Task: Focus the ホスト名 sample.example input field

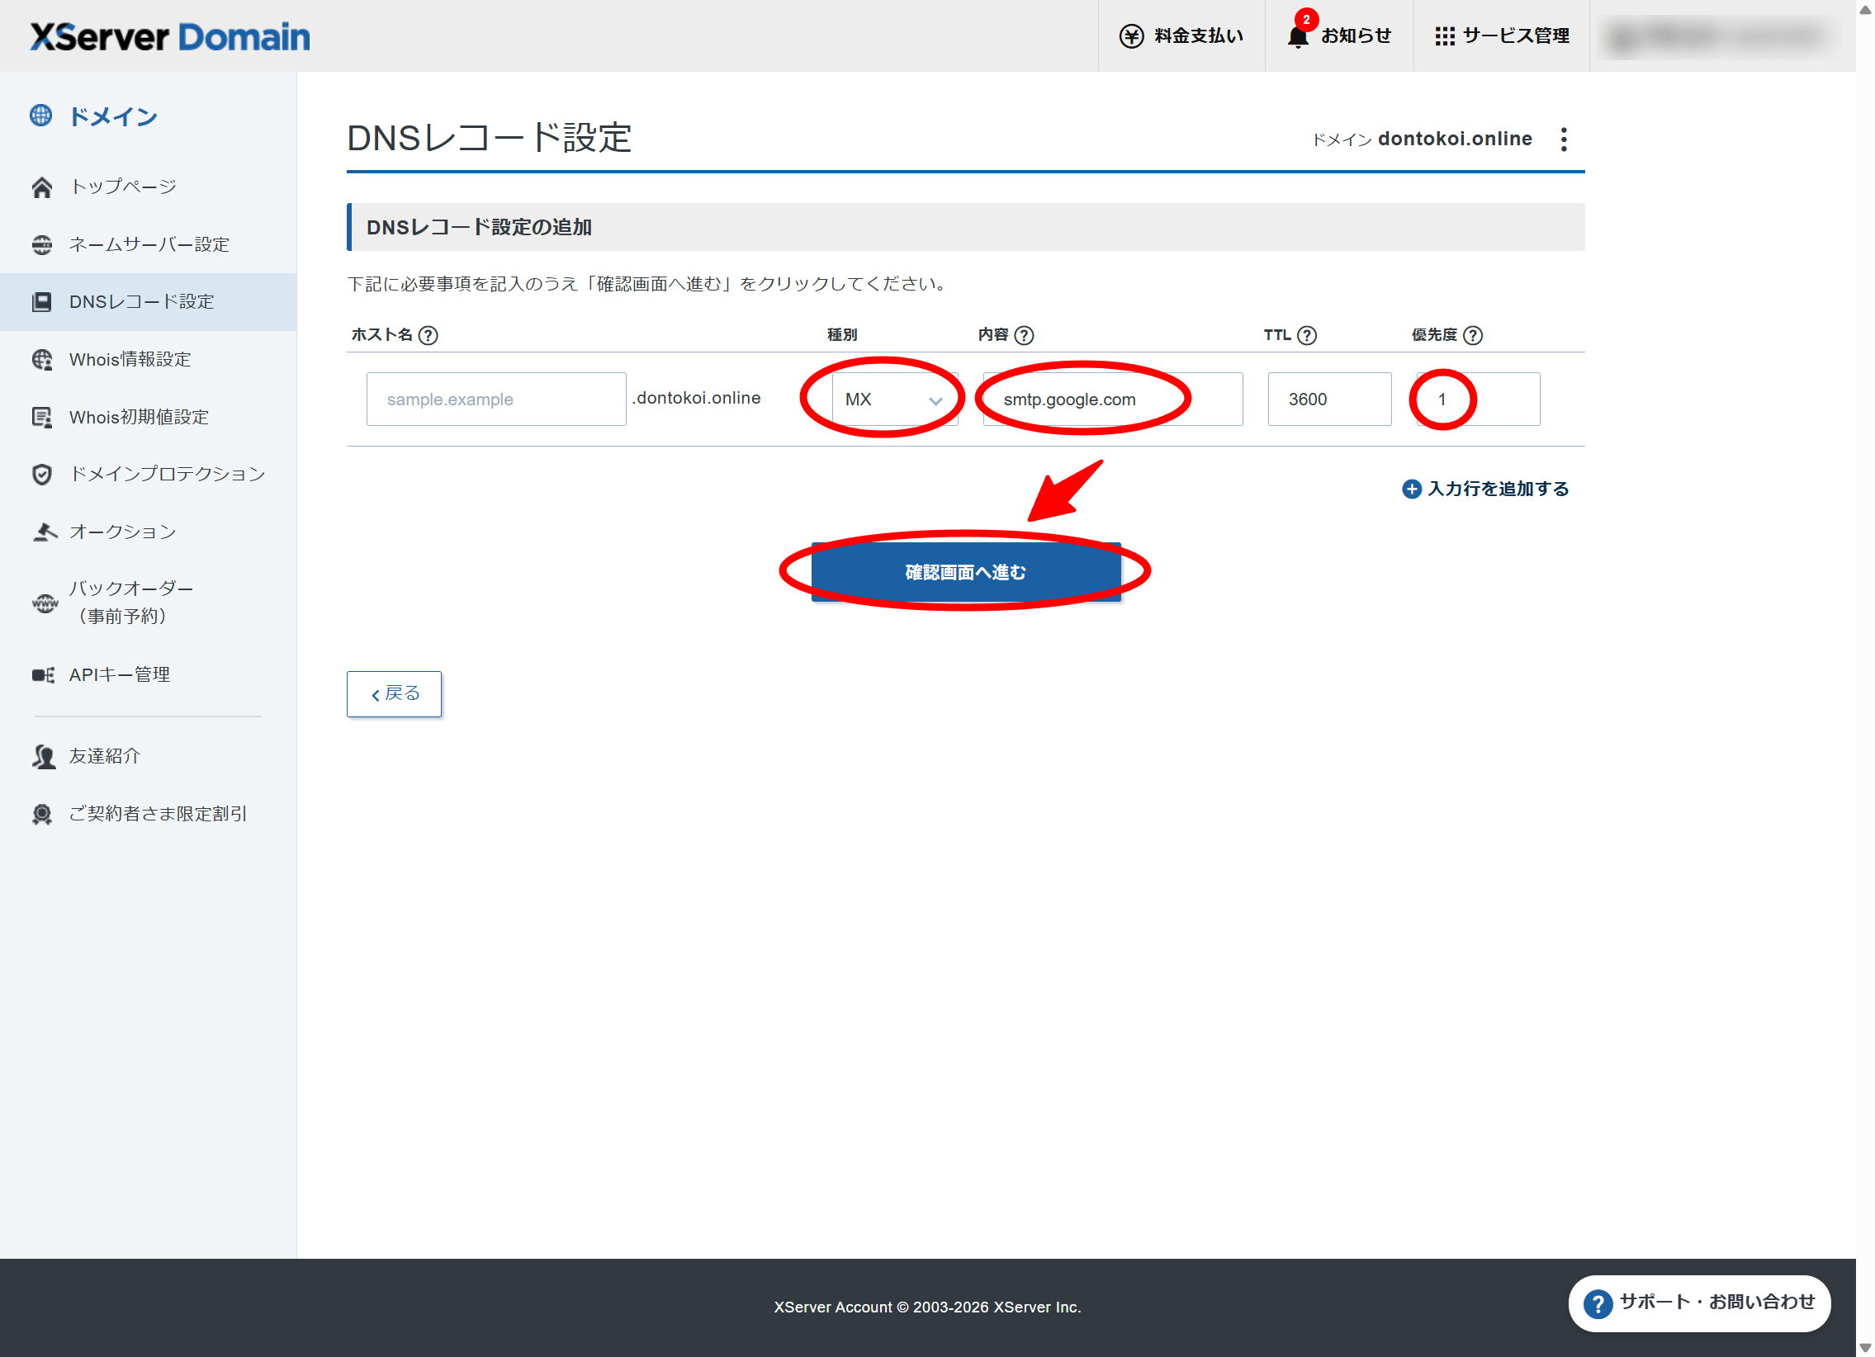Action: (x=496, y=400)
